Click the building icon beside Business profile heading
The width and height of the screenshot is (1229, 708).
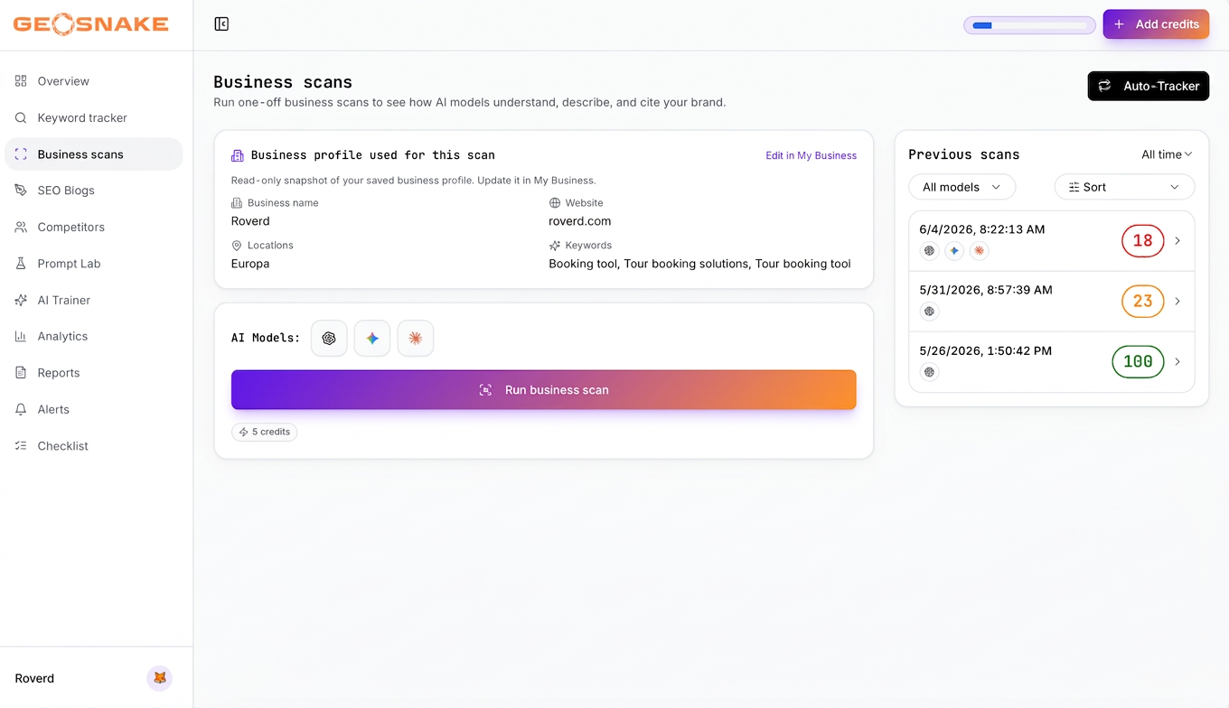pyautogui.click(x=238, y=155)
